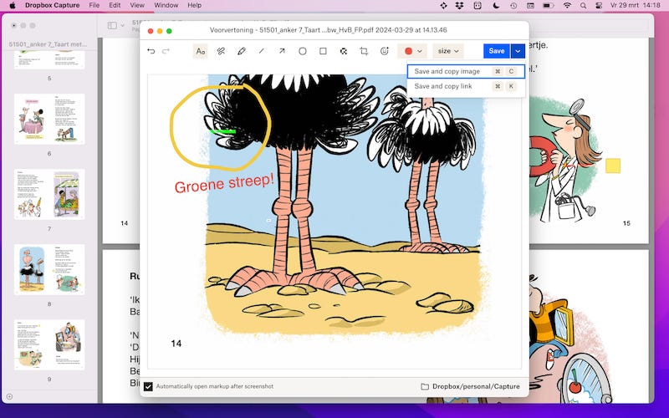The height and width of the screenshot is (418, 669).
Task: Select the rectangle shape tool
Action: [323, 51]
